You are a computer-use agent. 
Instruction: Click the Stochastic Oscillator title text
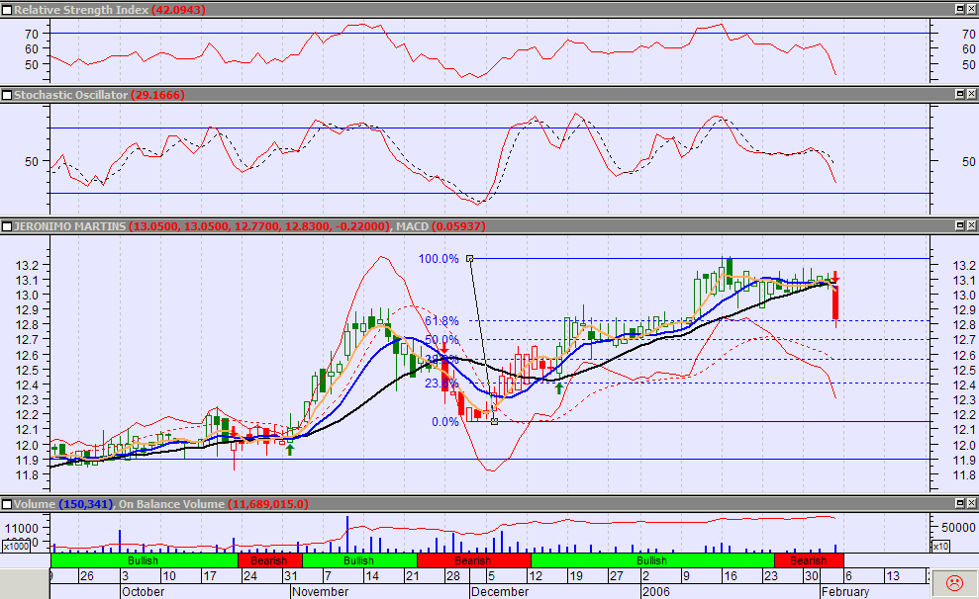71,95
